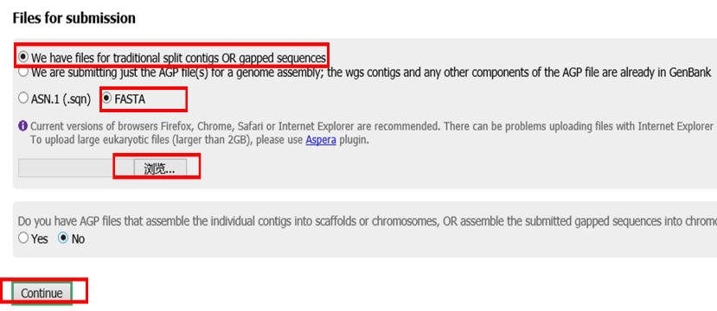
Task: Click the 'Files for submission' heading
Action: tap(74, 18)
